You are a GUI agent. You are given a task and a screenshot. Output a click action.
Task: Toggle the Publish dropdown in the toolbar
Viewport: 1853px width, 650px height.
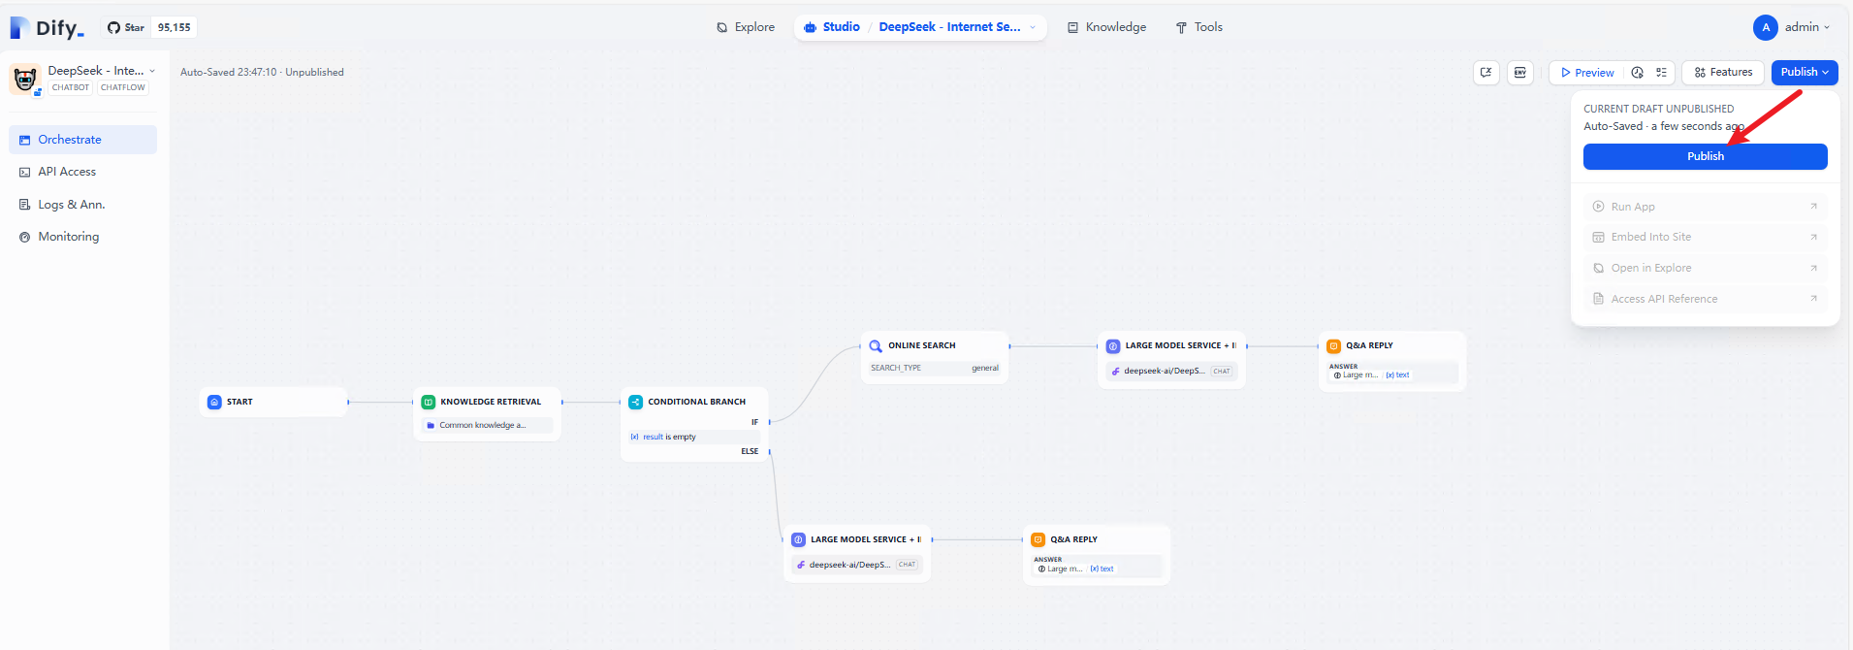(x=1805, y=73)
